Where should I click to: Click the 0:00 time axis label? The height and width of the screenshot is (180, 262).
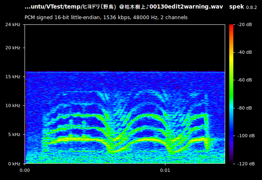(x=25, y=170)
